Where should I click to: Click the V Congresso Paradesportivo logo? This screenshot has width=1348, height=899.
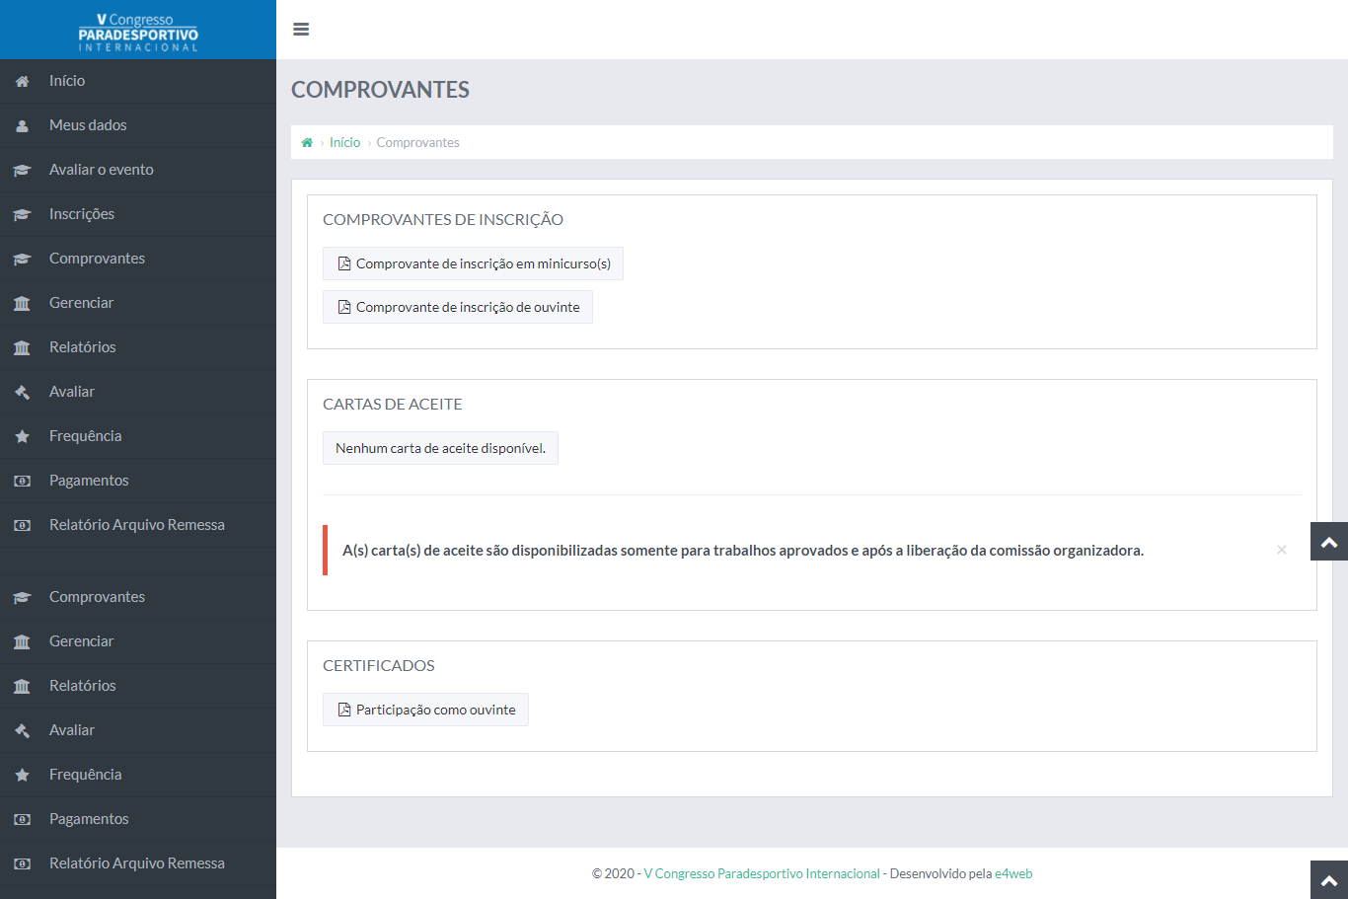[x=138, y=32]
